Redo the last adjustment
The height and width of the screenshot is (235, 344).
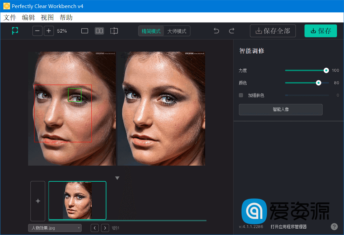(x=231, y=31)
